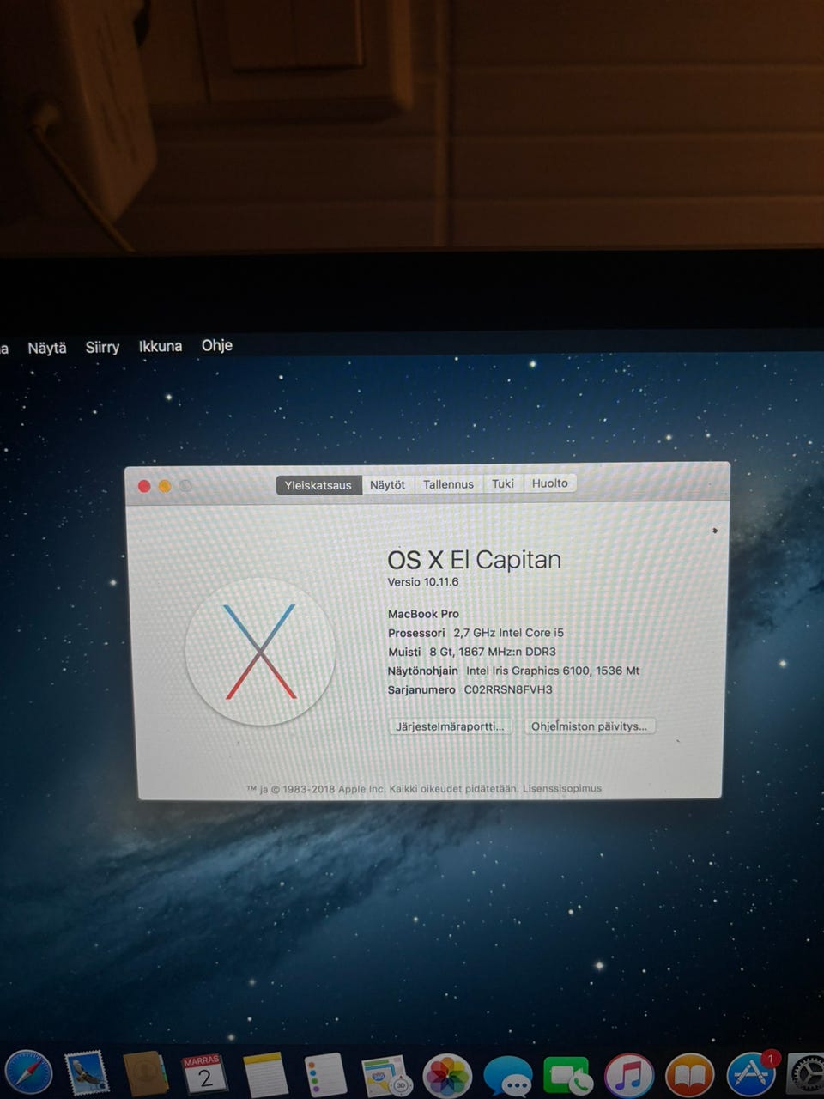Switch to the Näytöt tab
Screen dimensions: 824x1099
[x=387, y=485]
